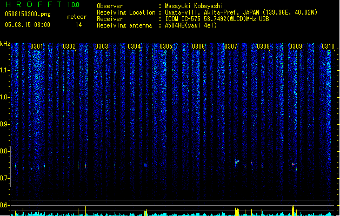Screen dimensions: 340x216
Task: Click the 0308 time marker
Action: (263, 46)
